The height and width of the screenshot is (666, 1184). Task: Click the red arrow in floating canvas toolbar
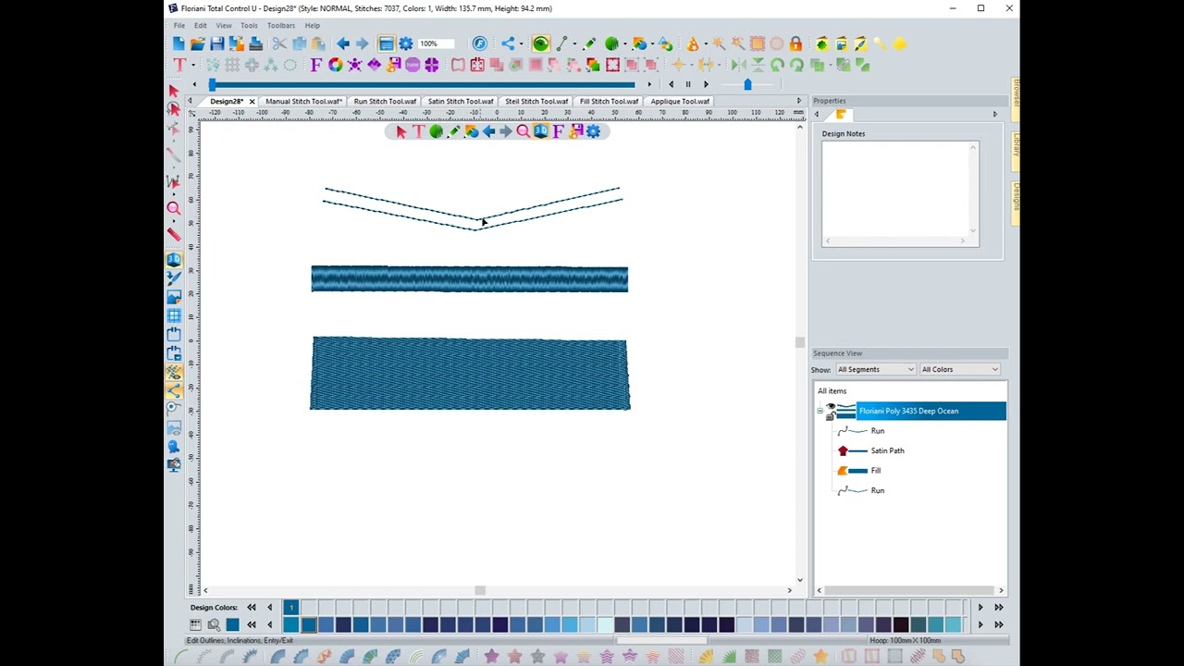[x=401, y=132]
